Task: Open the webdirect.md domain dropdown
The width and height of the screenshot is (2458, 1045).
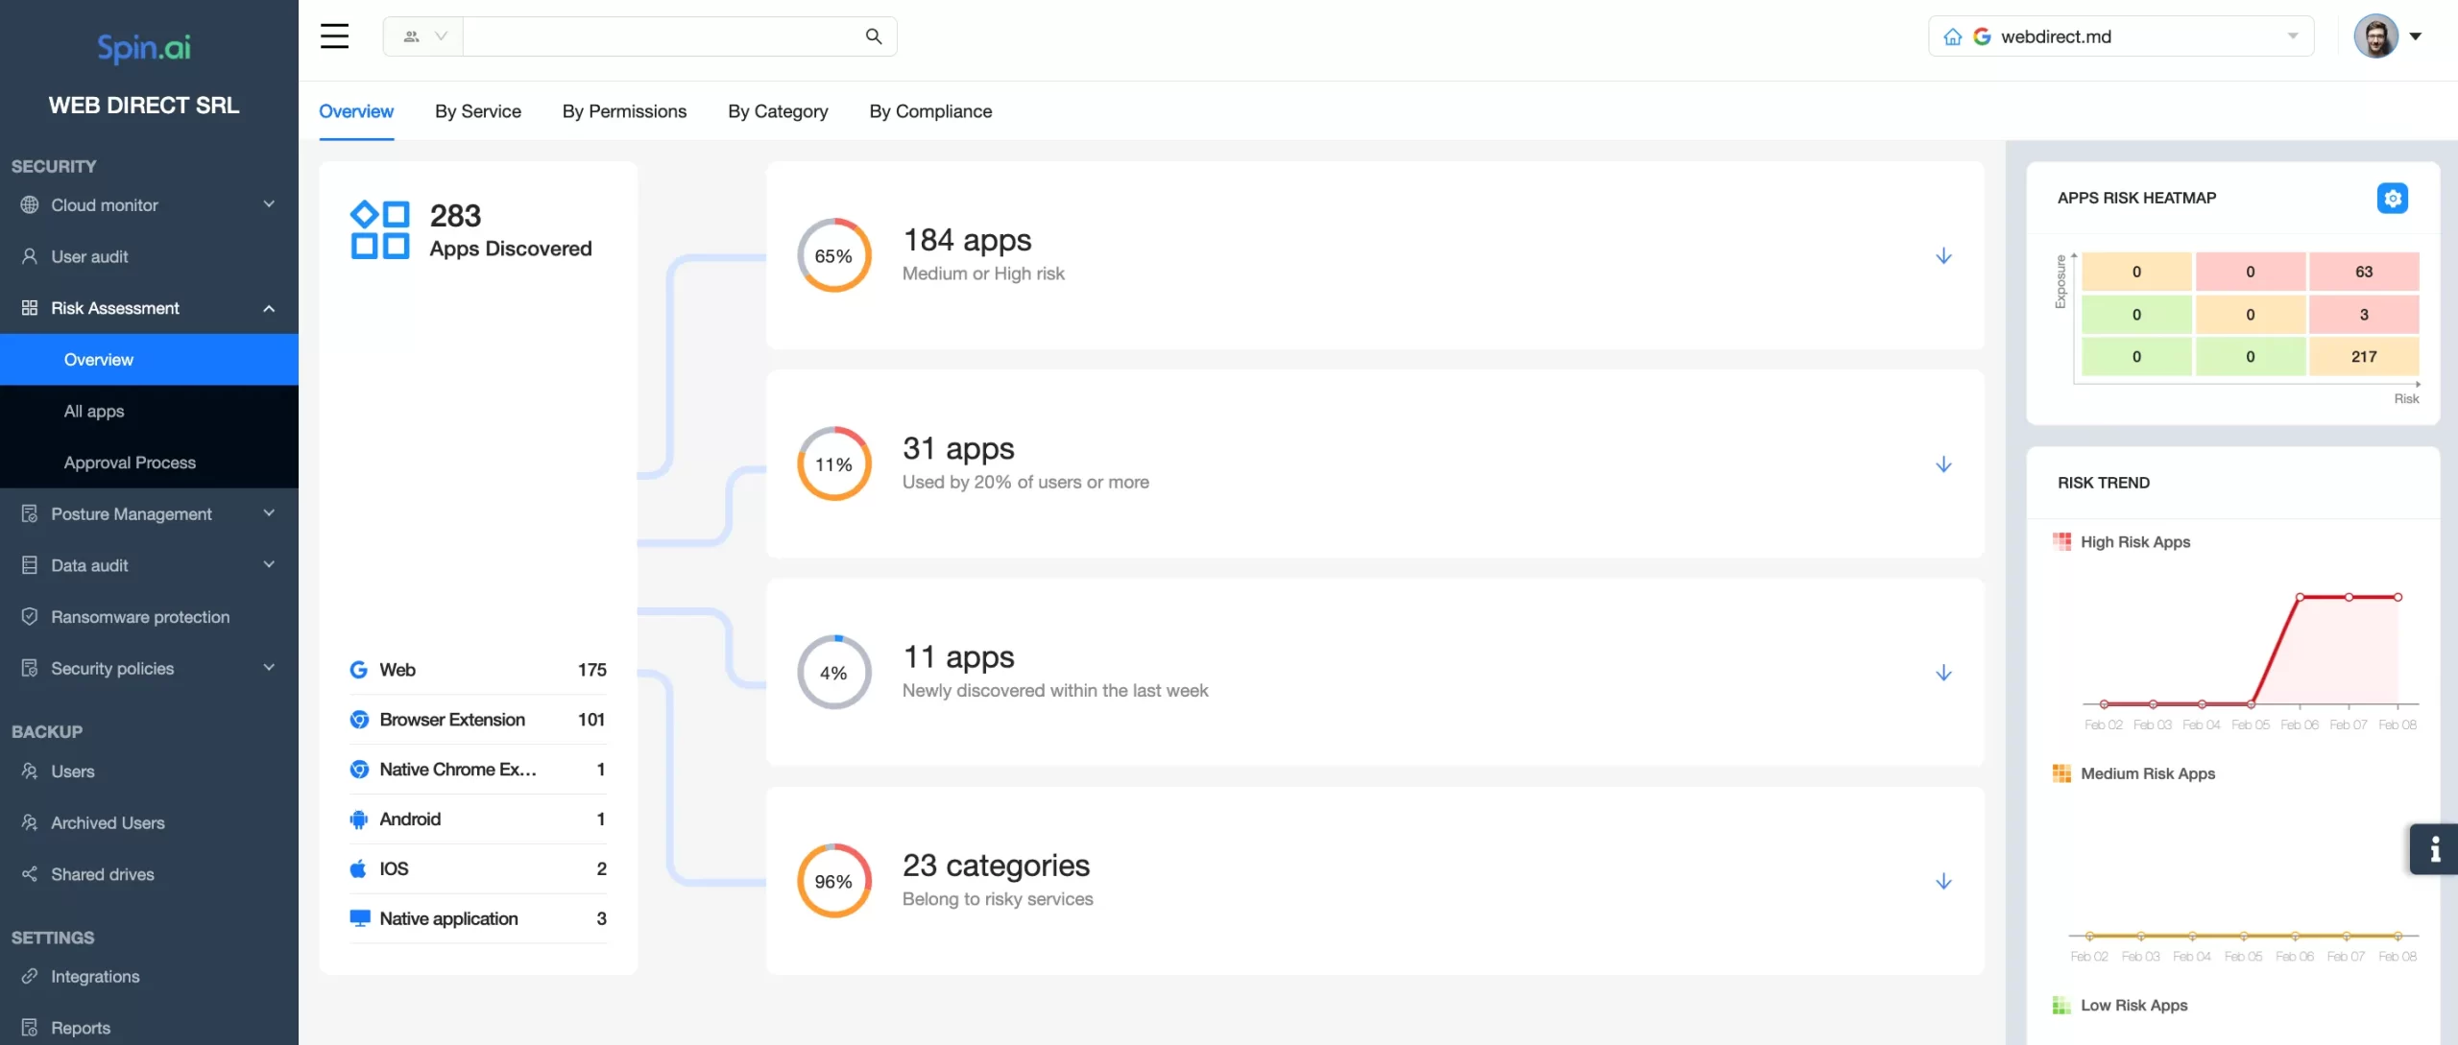Action: pos(2292,36)
